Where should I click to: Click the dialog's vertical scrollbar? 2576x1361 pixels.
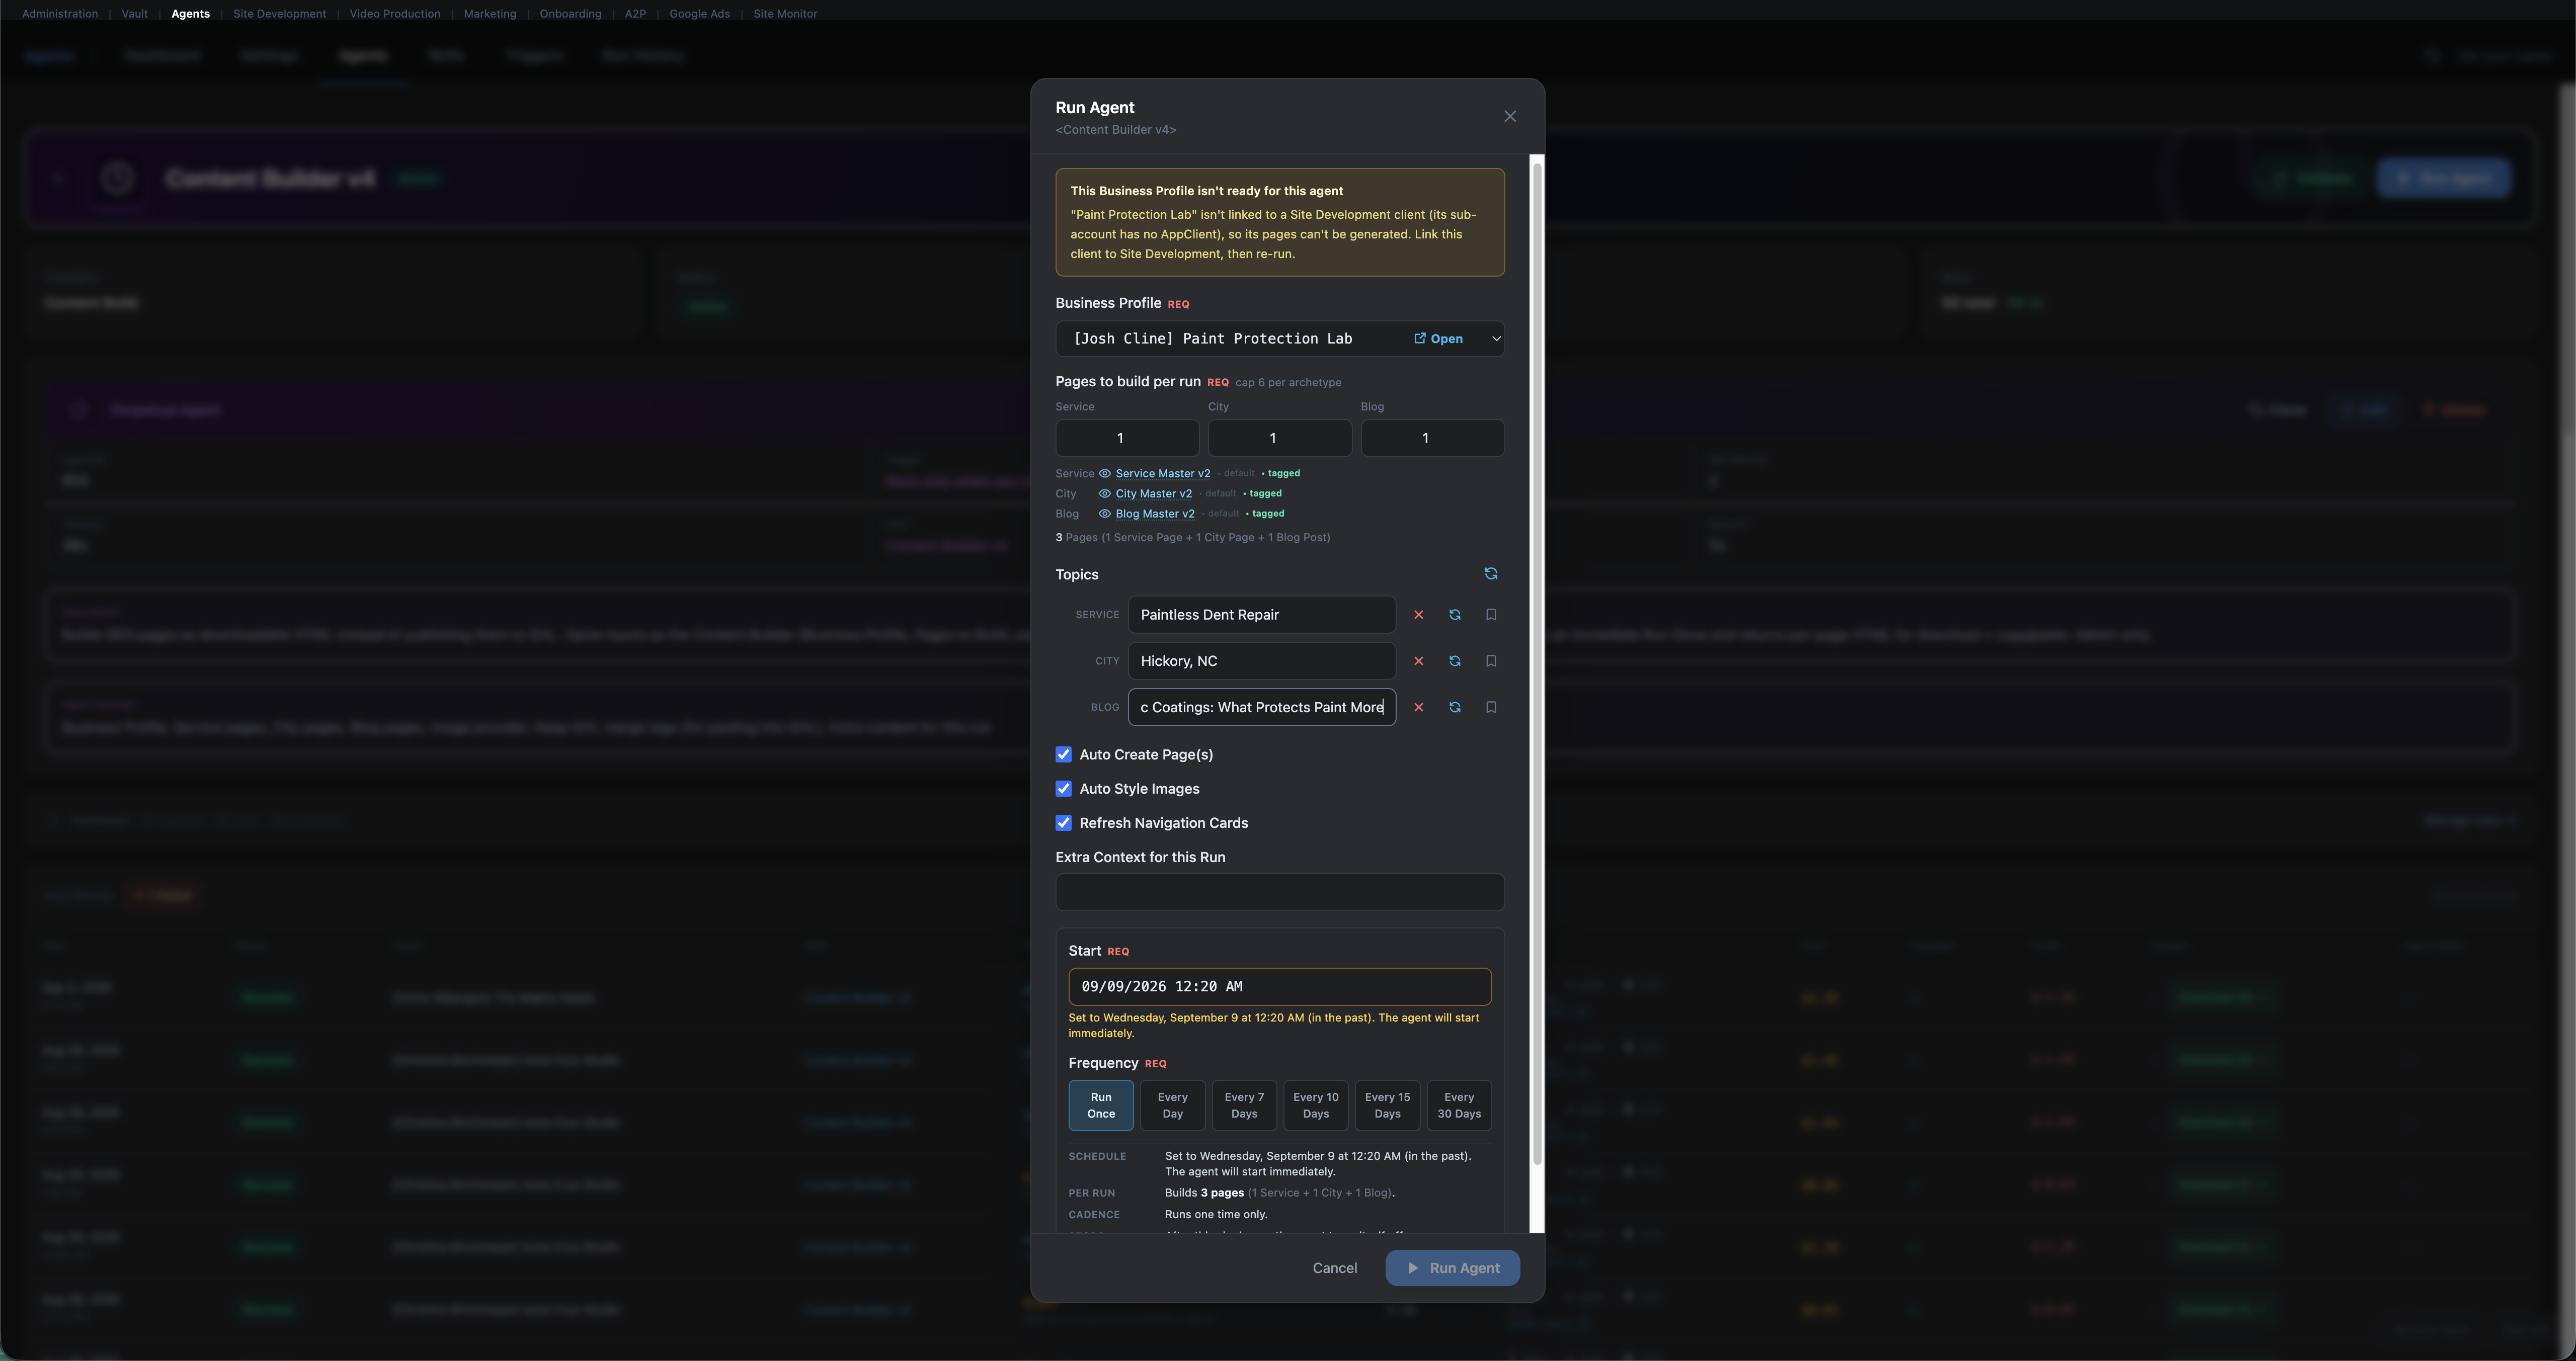coord(1537,665)
